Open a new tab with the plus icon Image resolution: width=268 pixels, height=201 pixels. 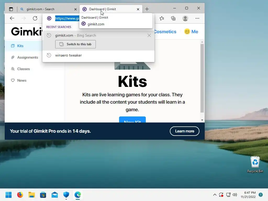[x=147, y=9]
